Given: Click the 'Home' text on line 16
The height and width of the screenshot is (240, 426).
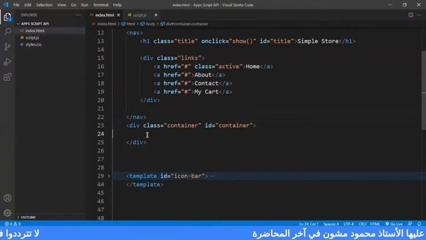Looking at the screenshot, I should tap(253, 67).
